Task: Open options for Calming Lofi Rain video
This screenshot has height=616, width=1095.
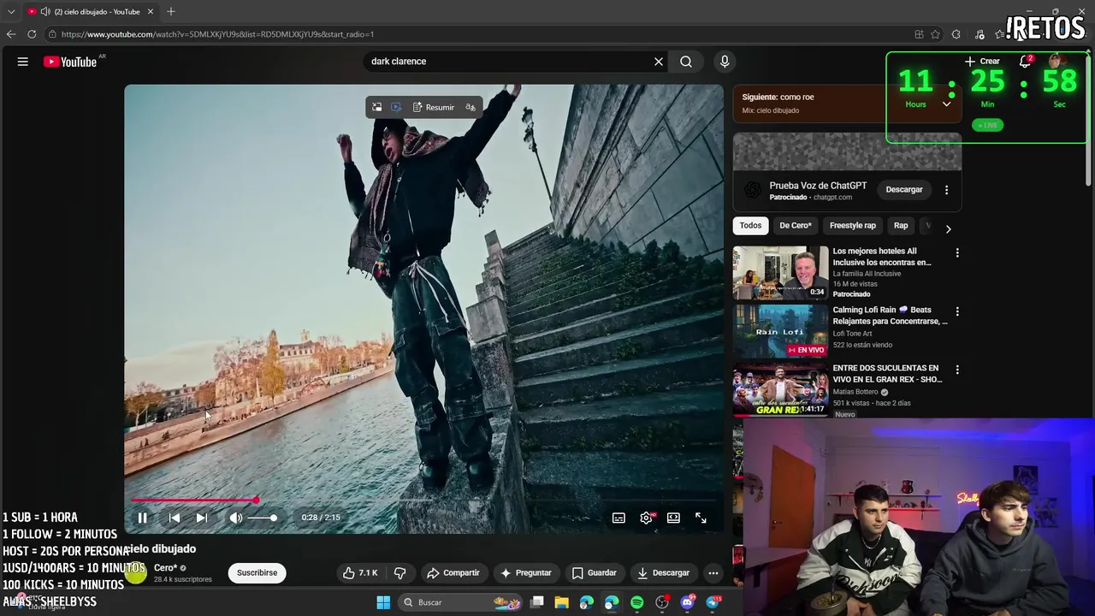Action: point(957,311)
